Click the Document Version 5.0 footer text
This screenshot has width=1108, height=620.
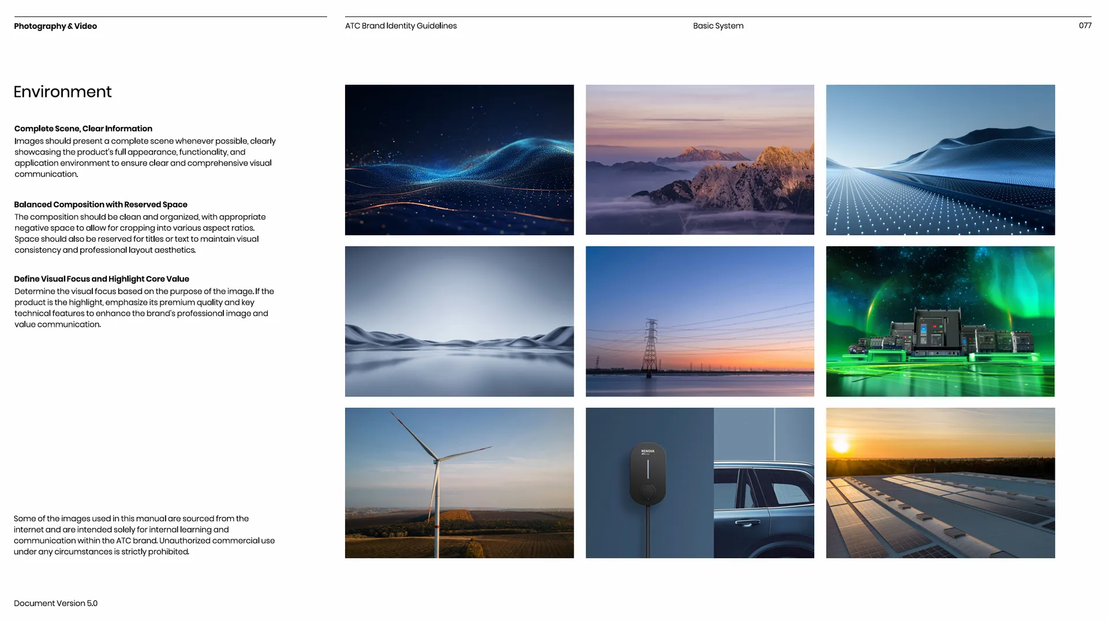tap(55, 603)
